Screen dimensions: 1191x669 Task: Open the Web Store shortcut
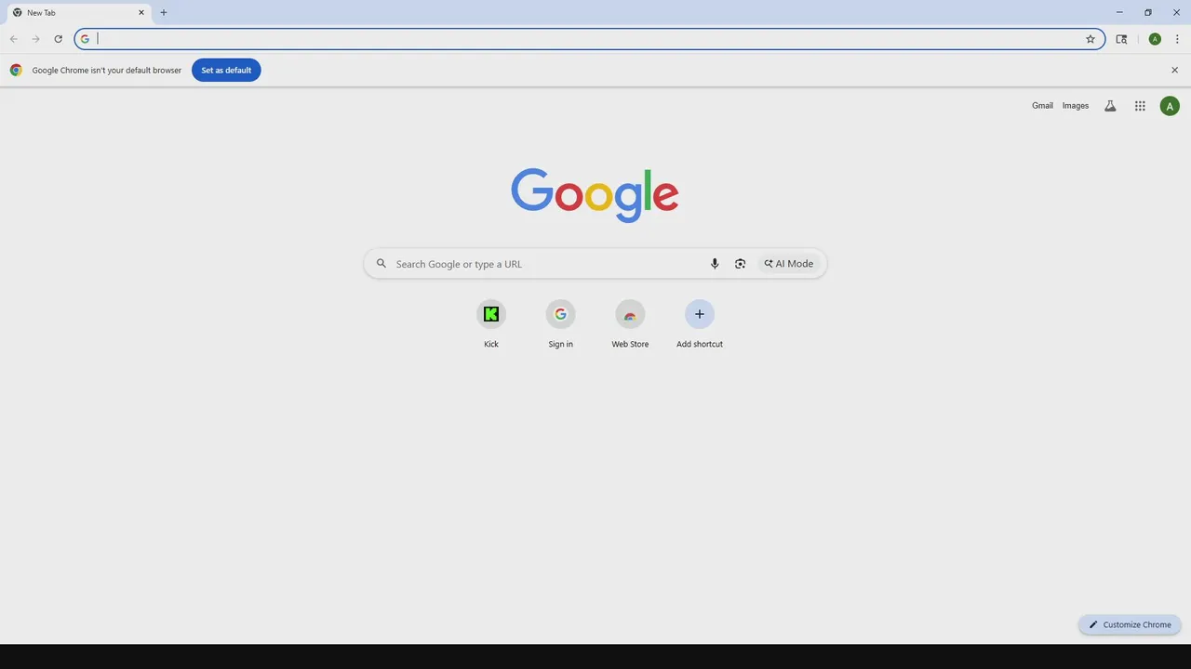(630, 324)
